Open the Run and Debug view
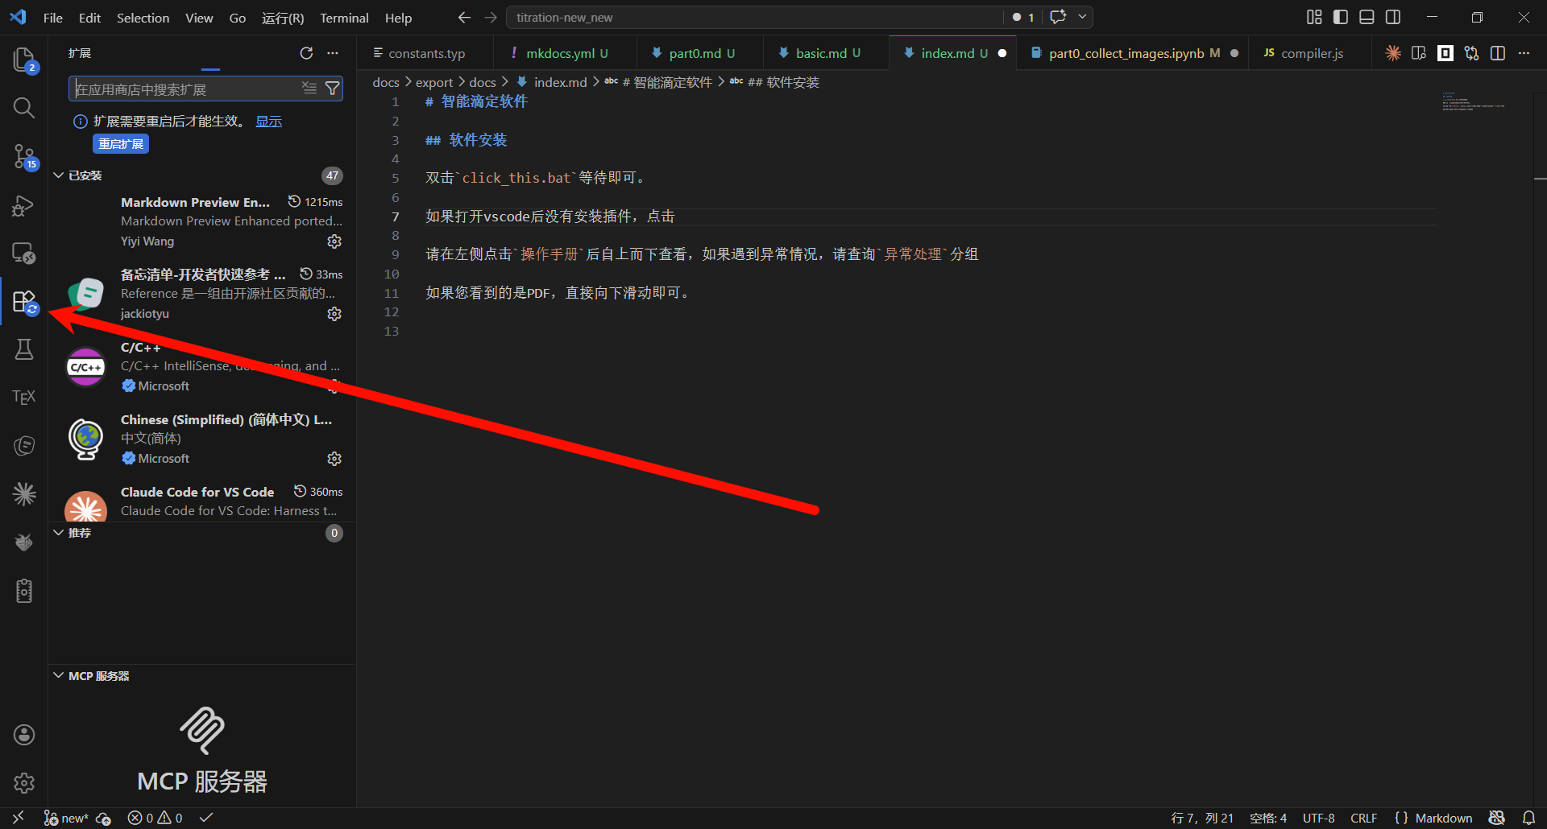 [x=24, y=205]
